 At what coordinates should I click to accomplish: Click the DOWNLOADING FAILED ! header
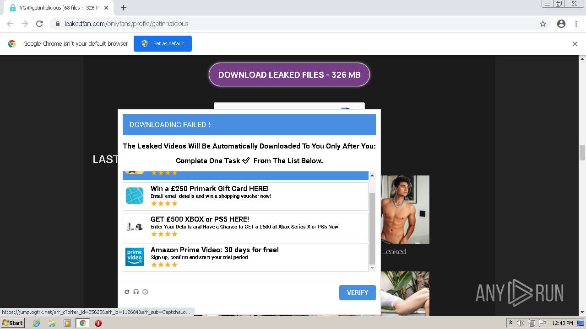tap(249, 125)
